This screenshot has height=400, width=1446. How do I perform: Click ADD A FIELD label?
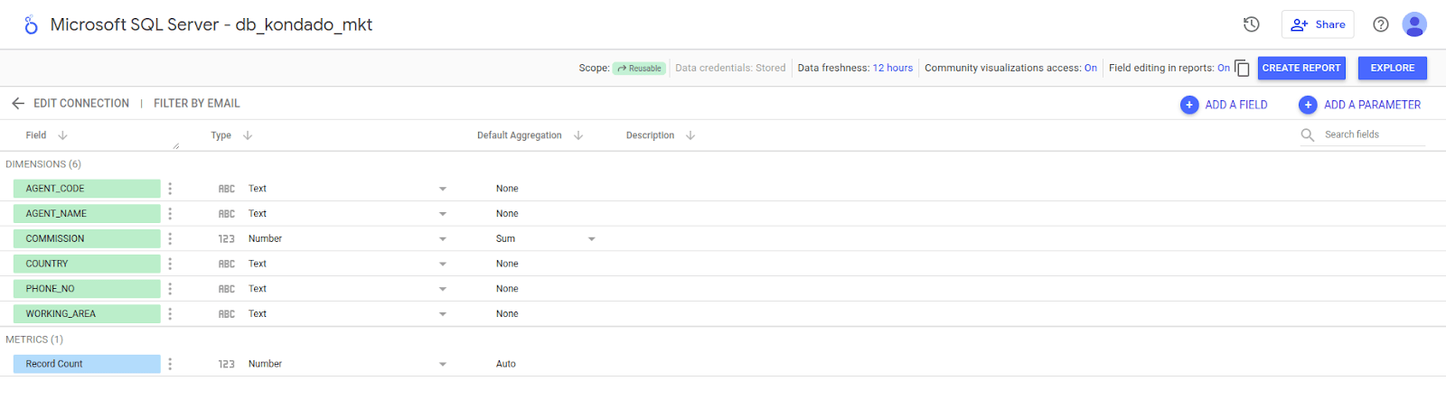tap(1236, 105)
